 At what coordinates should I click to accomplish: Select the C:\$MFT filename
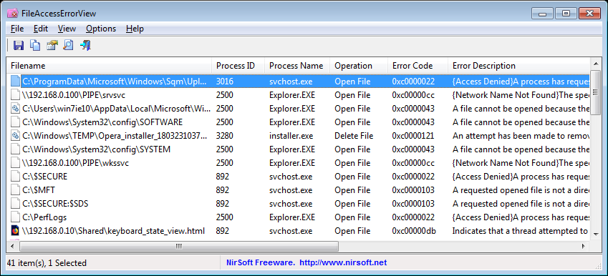pos(38,190)
